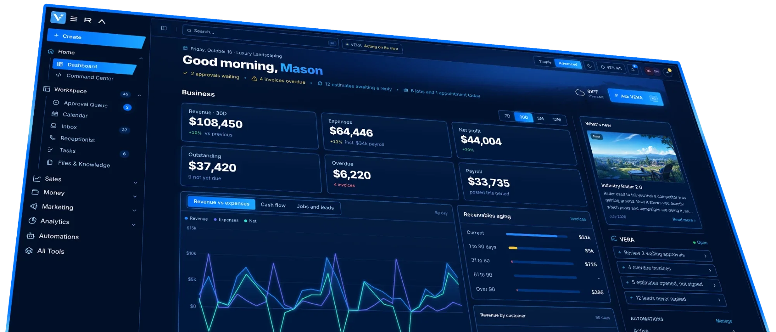Click the Money wallet icon
776x332 pixels.
(x=35, y=192)
